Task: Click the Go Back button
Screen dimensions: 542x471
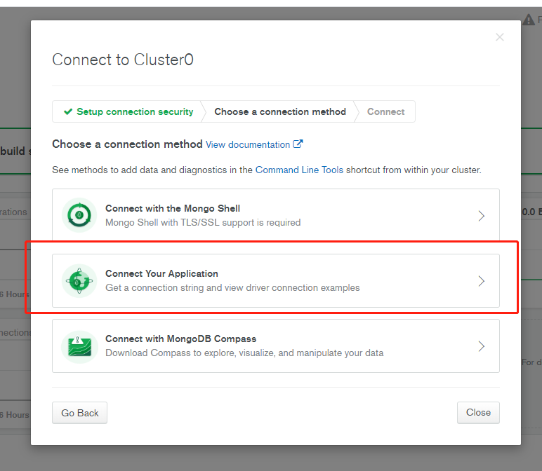Action: pos(80,413)
